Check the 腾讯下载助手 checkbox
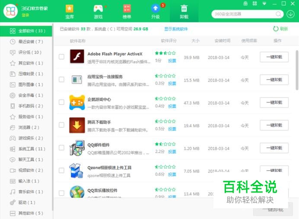The width and height of the screenshot is (299, 219). tap(61, 125)
